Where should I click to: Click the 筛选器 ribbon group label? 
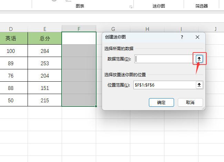pyautogui.click(x=202, y=6)
